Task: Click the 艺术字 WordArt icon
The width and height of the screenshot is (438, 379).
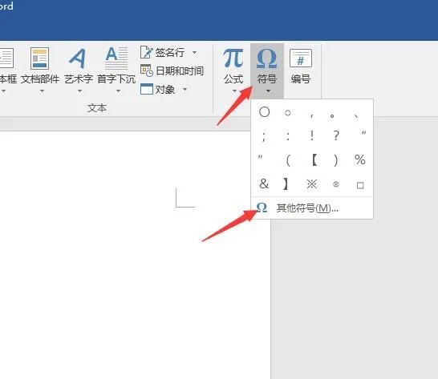Action: [x=78, y=58]
